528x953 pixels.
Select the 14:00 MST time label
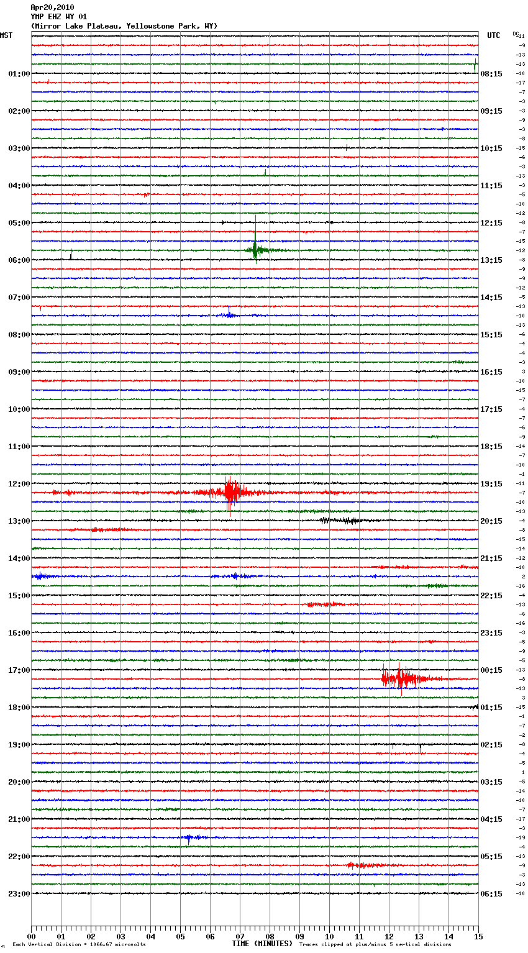tap(19, 559)
